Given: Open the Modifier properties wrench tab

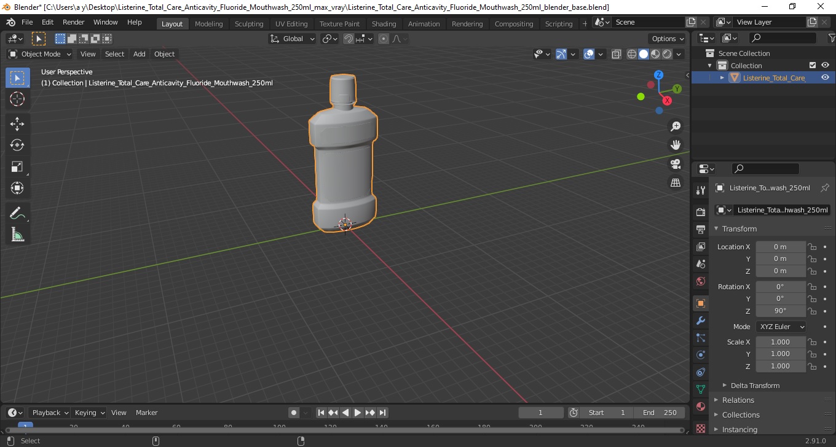Looking at the screenshot, I should 700,321.
